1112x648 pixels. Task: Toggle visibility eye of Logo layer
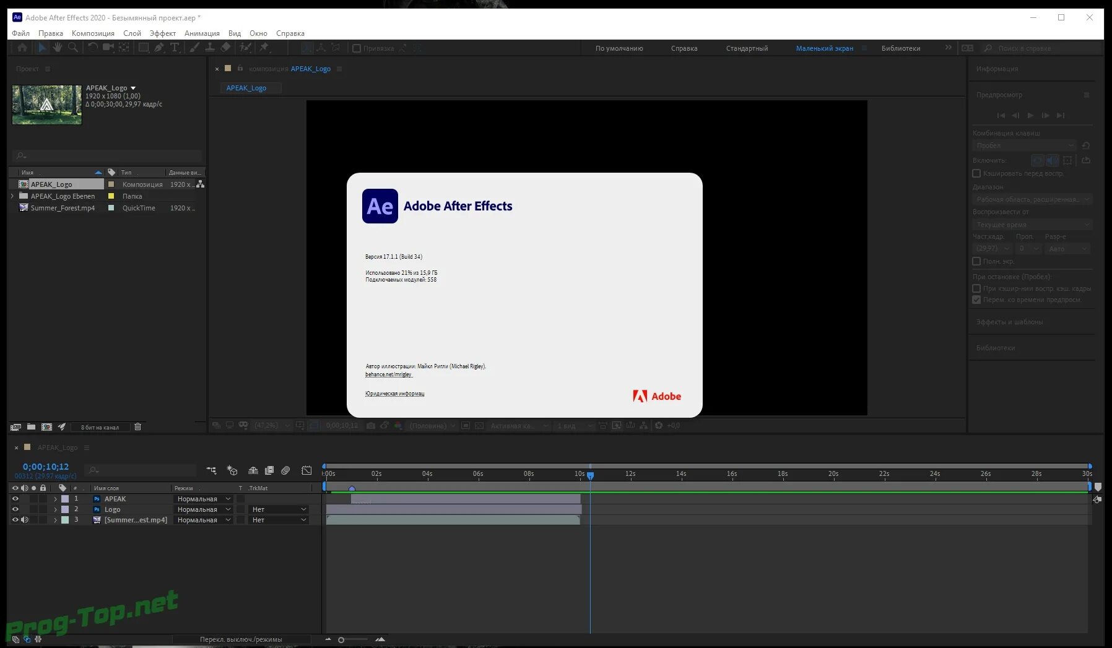(15, 509)
